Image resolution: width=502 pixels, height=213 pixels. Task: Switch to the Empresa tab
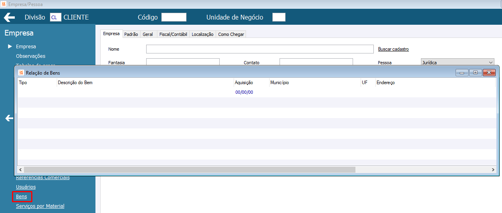(111, 34)
